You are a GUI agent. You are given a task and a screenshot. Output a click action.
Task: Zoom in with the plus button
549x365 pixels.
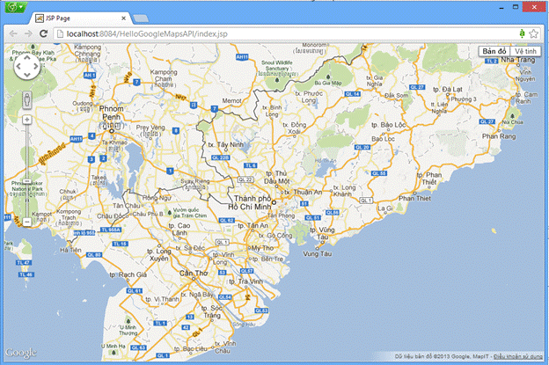point(27,120)
